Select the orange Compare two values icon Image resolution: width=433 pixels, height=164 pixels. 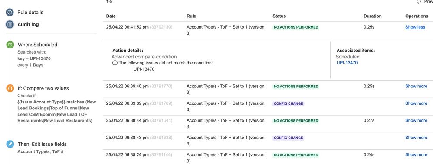(10, 88)
